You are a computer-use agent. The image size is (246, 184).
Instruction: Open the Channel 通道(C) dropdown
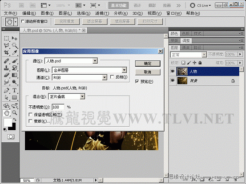click(x=105, y=77)
